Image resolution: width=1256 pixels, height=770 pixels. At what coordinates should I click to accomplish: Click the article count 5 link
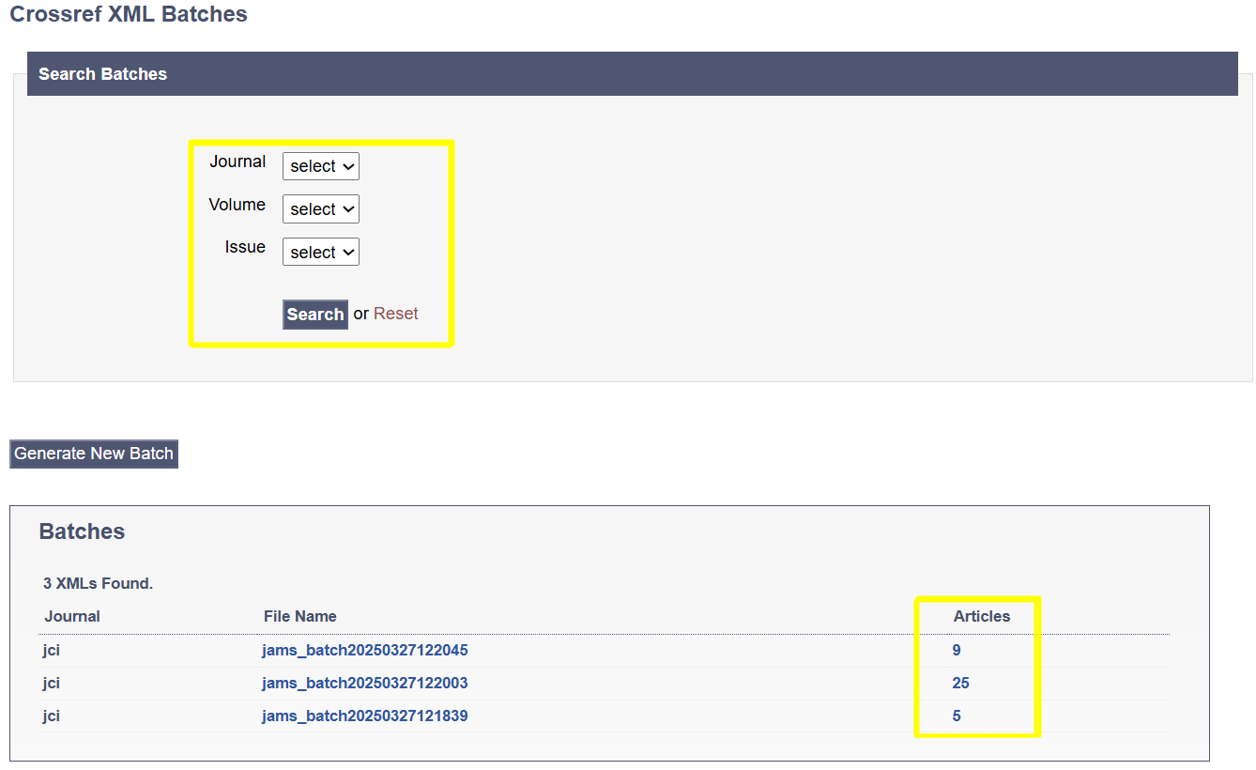point(956,716)
